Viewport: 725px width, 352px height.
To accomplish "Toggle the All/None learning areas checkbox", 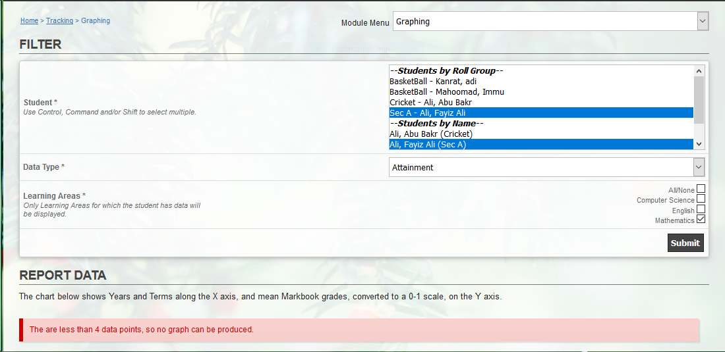I will (x=701, y=189).
